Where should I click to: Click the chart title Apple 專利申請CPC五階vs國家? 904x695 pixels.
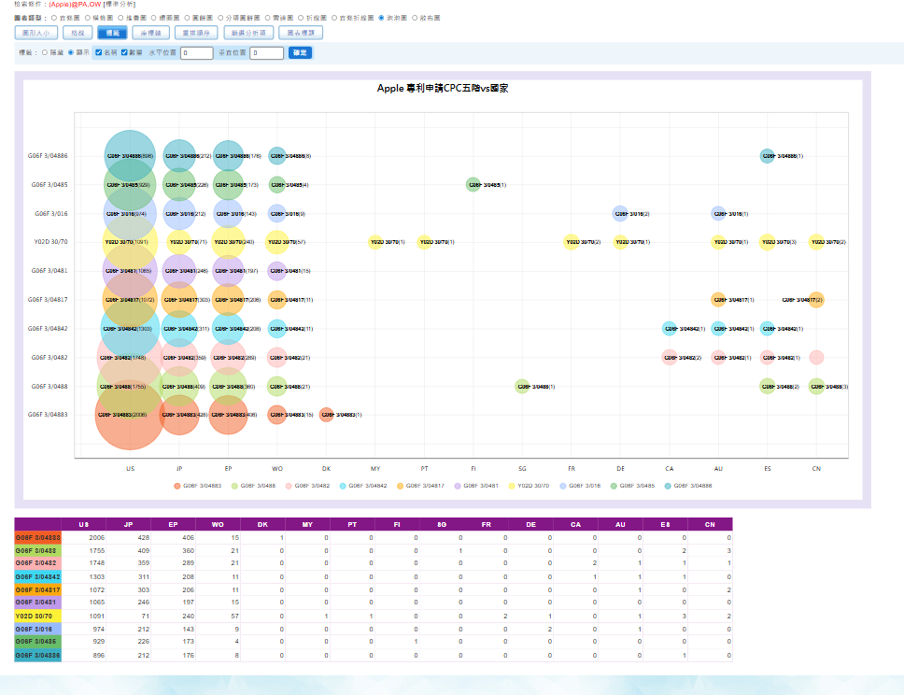pos(443,88)
